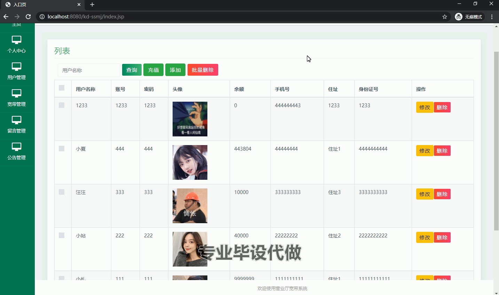This screenshot has width=499, height=295.
Task: Open Chrome three-dot menu
Action: tap(492, 17)
